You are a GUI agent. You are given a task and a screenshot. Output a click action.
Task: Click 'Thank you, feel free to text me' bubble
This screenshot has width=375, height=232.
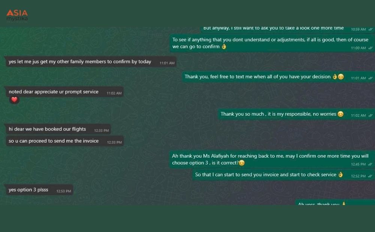coord(278,77)
